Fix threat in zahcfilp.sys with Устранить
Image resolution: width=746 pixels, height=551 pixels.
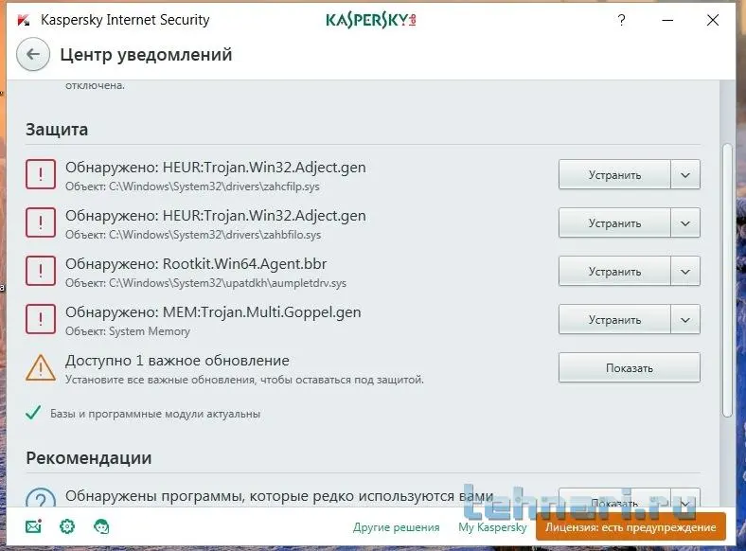point(614,174)
